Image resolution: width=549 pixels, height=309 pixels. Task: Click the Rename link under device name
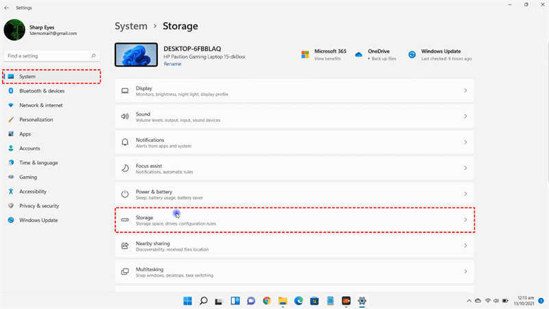click(172, 64)
